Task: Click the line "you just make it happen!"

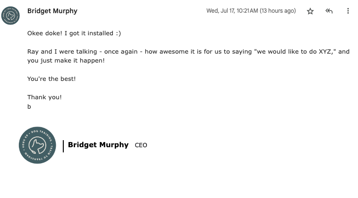Action: (x=66, y=61)
